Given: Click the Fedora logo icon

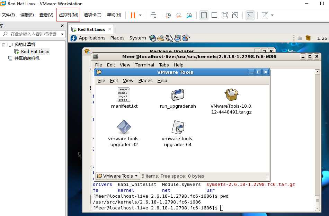Looking at the screenshot, I should tap(74, 38).
